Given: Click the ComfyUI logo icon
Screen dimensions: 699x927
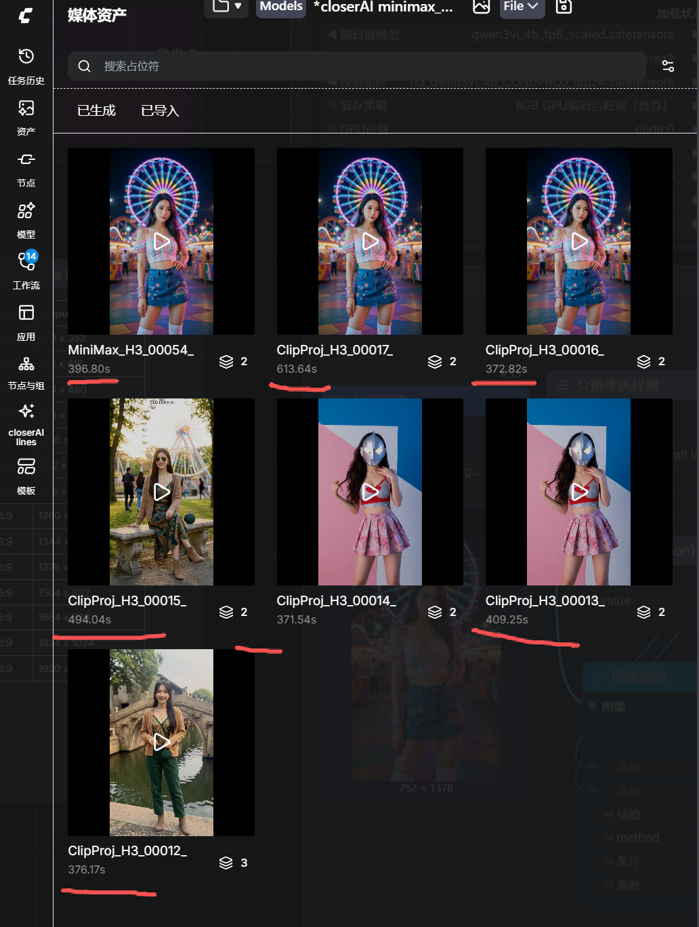Looking at the screenshot, I should (x=26, y=15).
